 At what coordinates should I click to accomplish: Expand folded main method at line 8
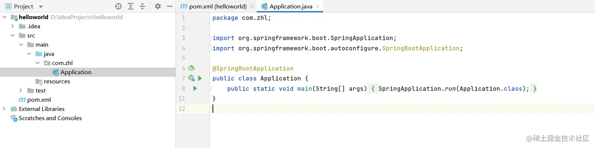point(210,89)
